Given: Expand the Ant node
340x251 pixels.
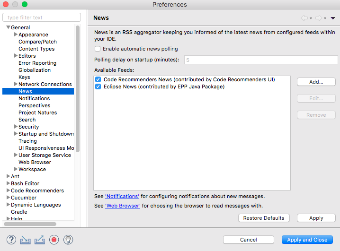Looking at the screenshot, I should click(8, 176).
